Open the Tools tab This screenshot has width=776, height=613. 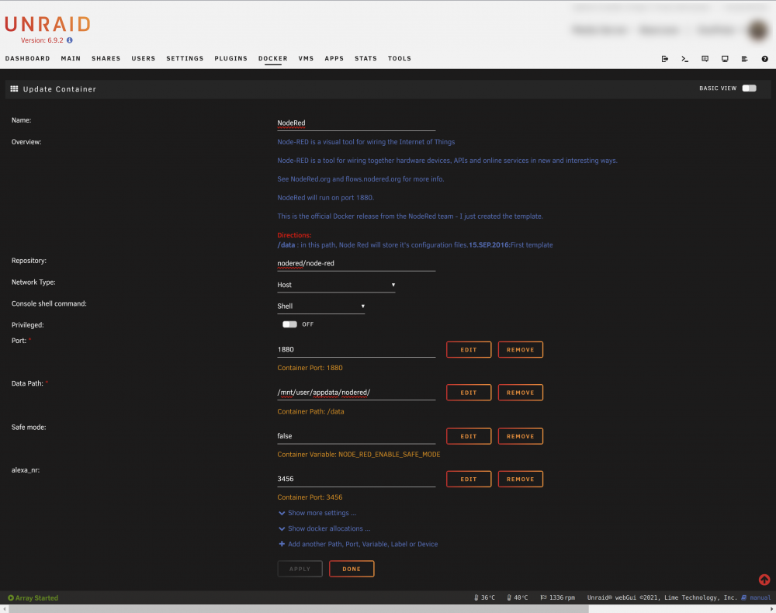point(400,58)
